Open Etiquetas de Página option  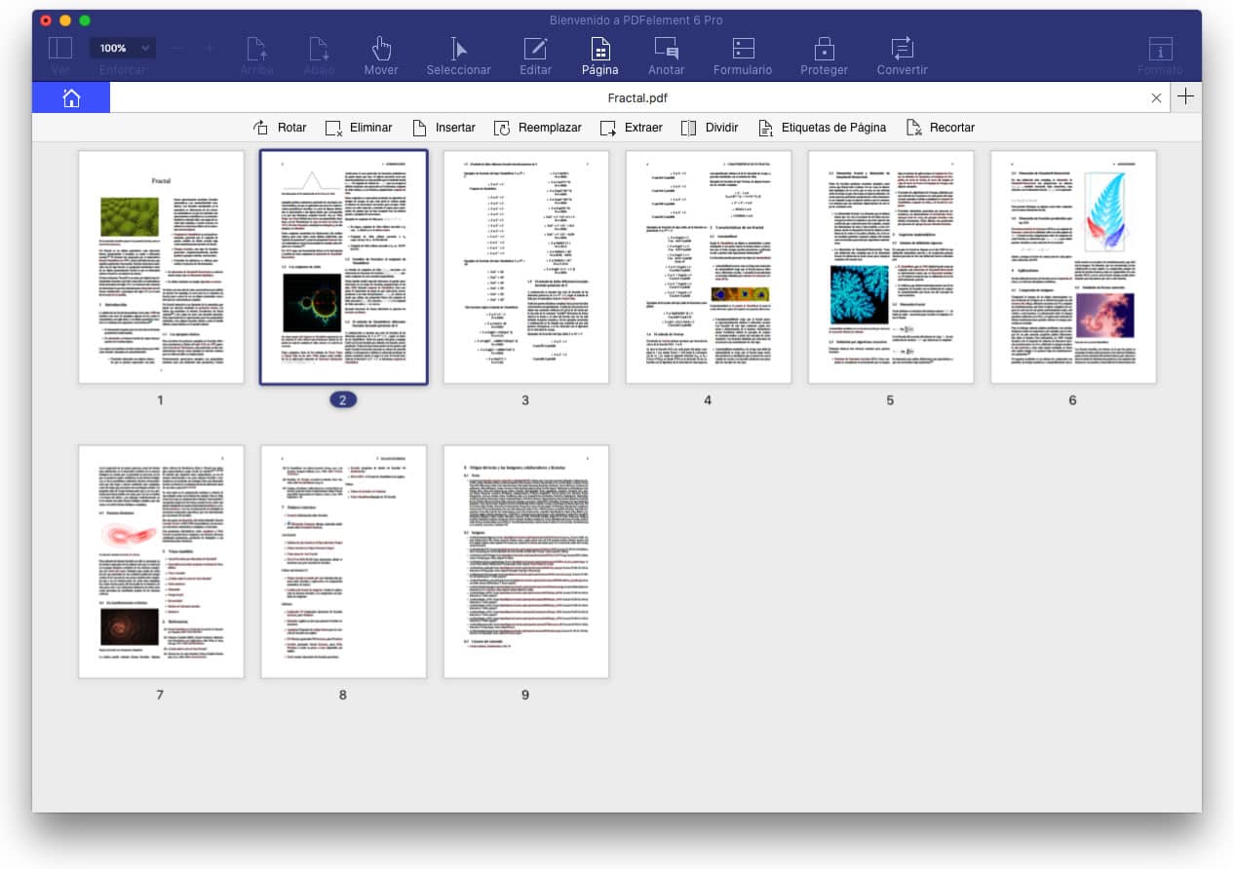click(823, 128)
